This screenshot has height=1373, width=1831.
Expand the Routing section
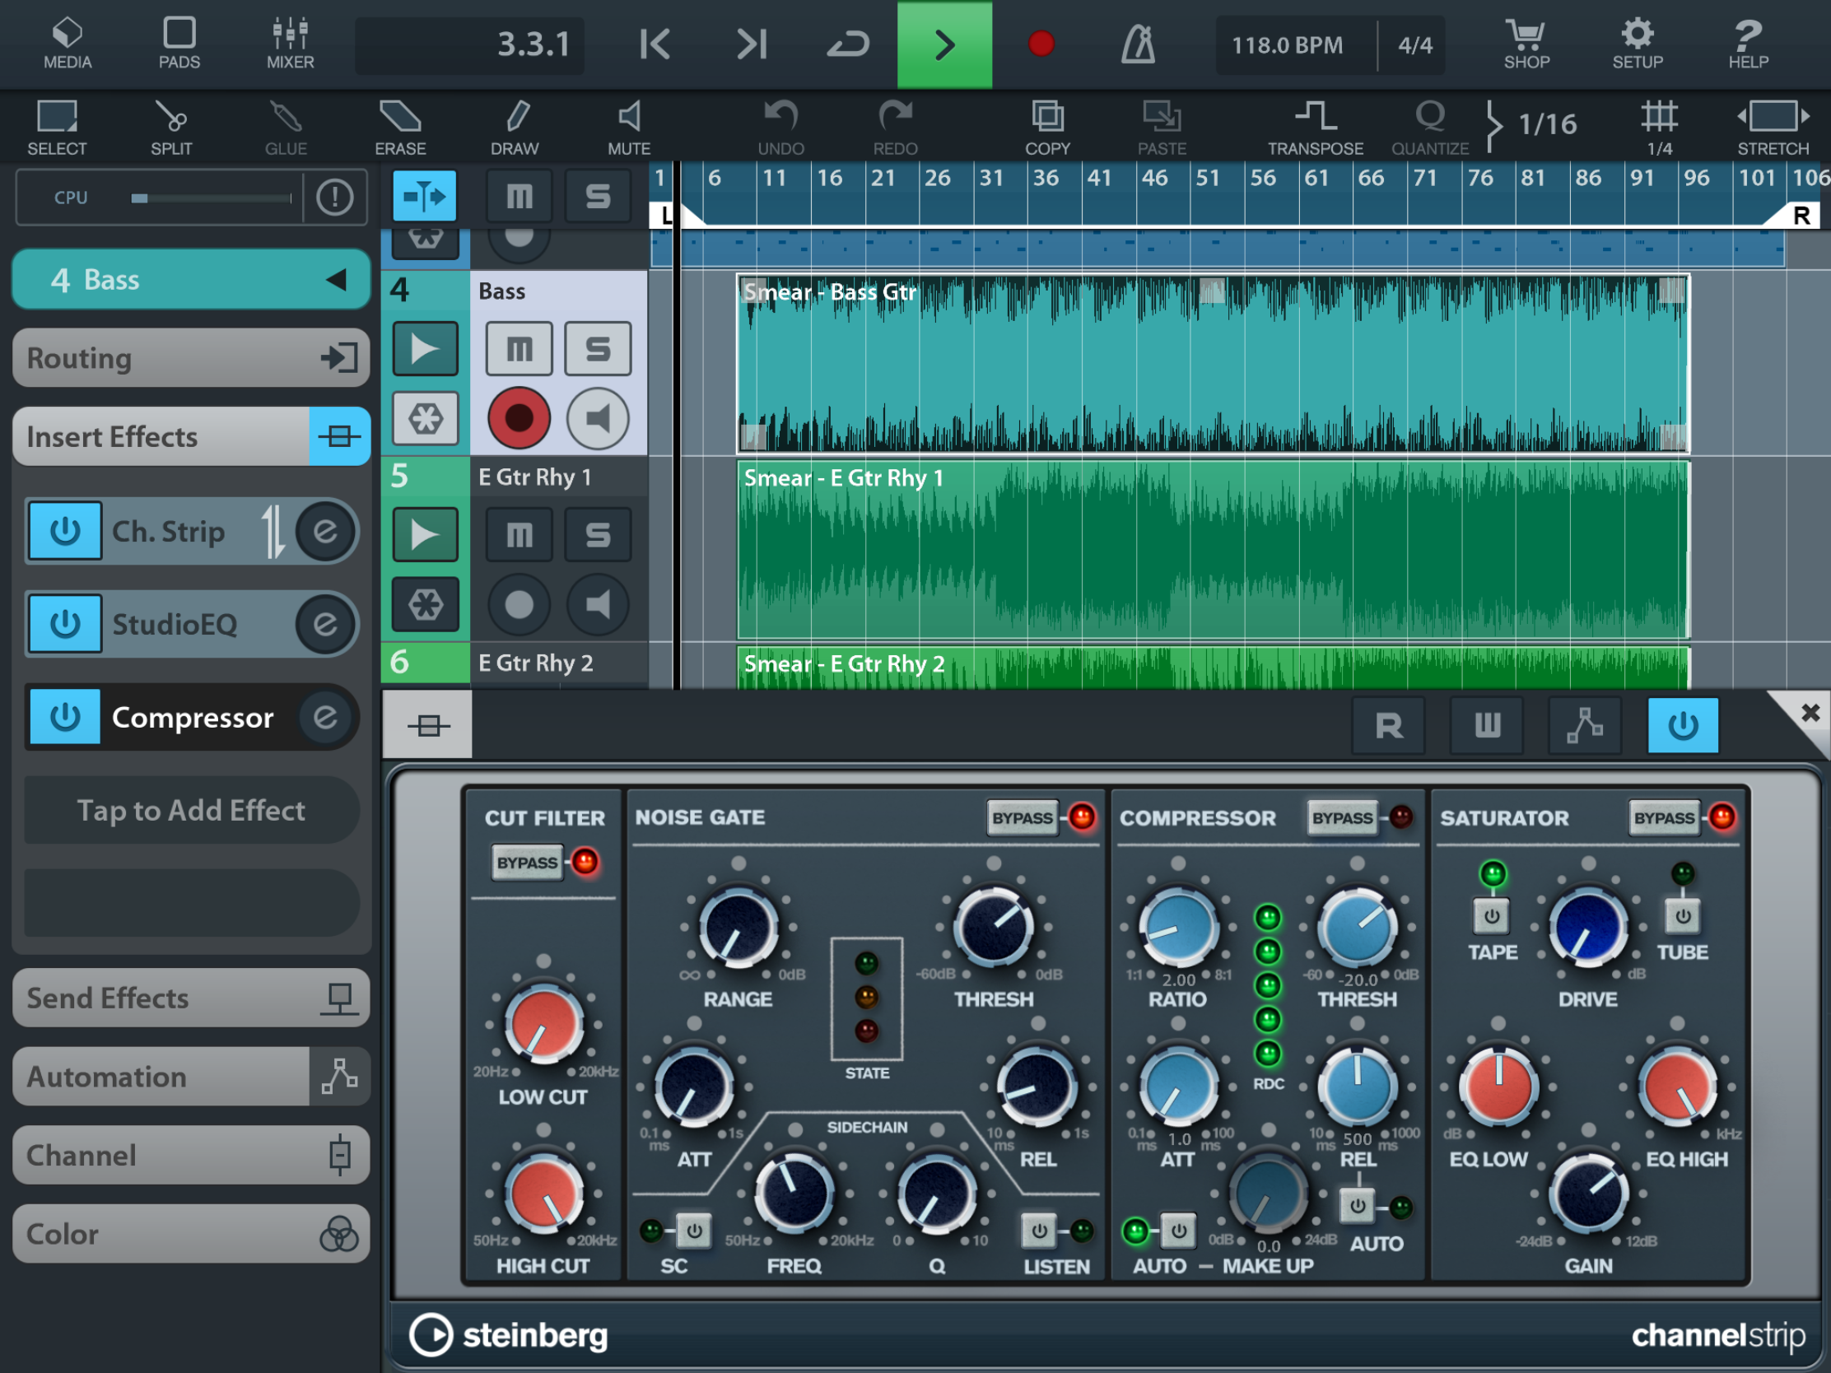[191, 357]
